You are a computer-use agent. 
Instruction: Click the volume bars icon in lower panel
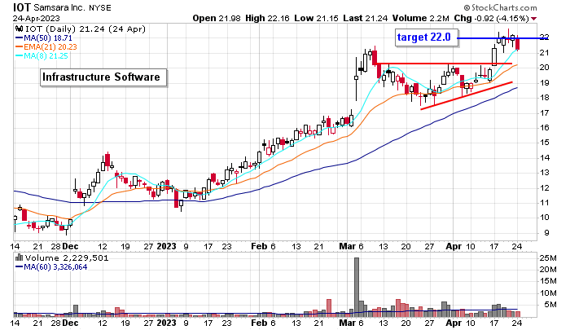pos(20,258)
